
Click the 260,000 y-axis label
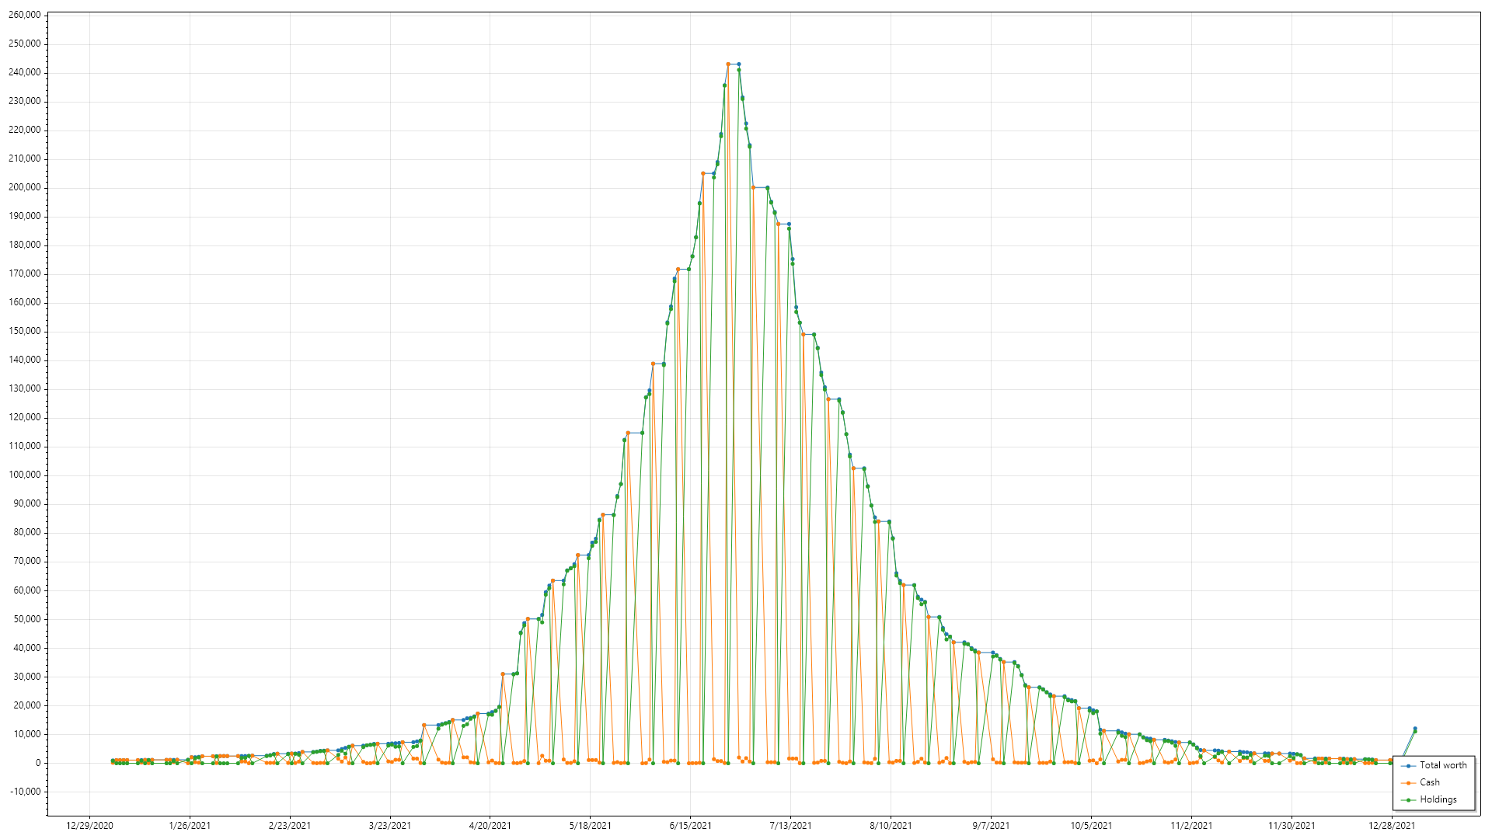point(24,15)
